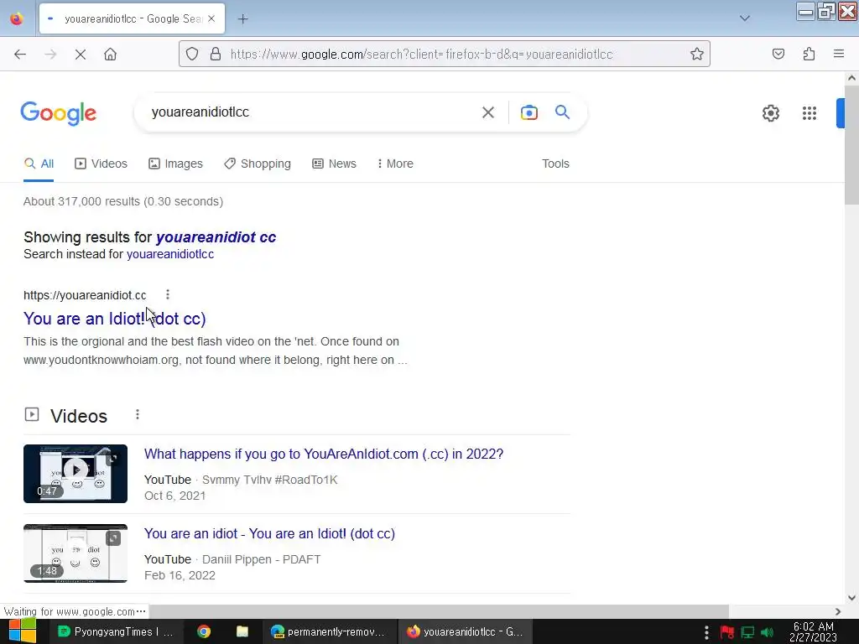This screenshot has height=644, width=859.
Task: Open Videos section options menu
Action: tap(138, 414)
